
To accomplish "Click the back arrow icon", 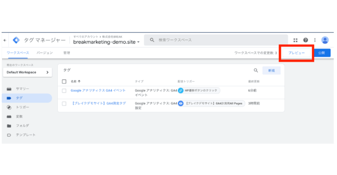I will (5, 40).
